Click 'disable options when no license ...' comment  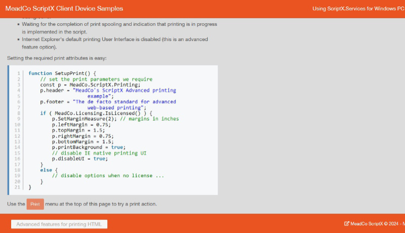coord(108,176)
